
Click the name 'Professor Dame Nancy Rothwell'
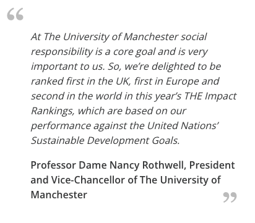click(107, 166)
